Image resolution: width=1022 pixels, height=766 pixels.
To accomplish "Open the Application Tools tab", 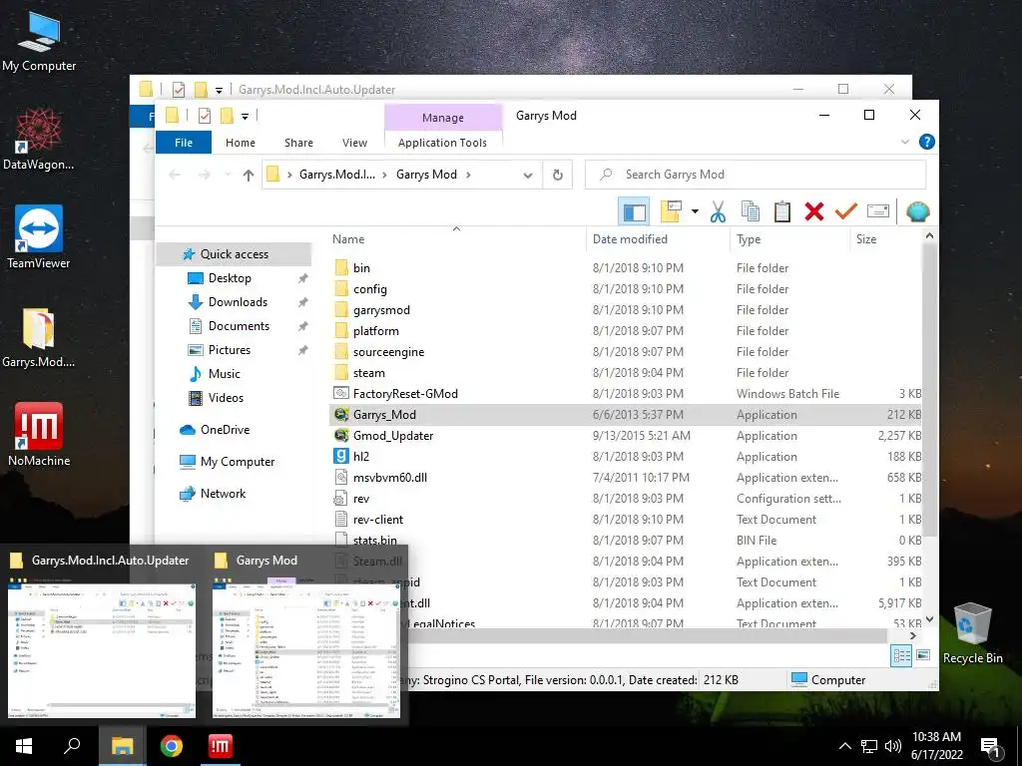I will coord(442,143).
